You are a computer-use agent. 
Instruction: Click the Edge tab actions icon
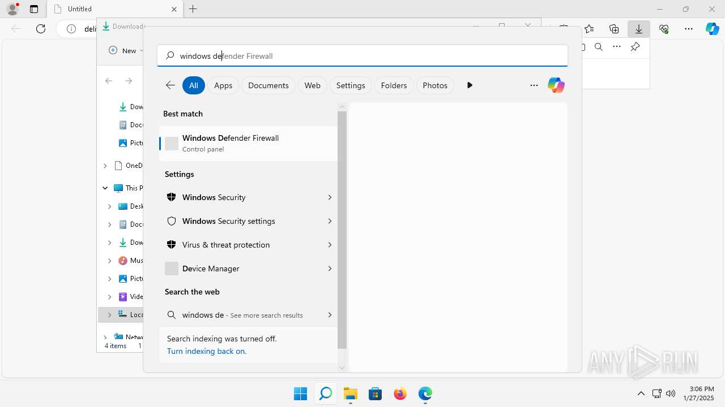tap(34, 9)
